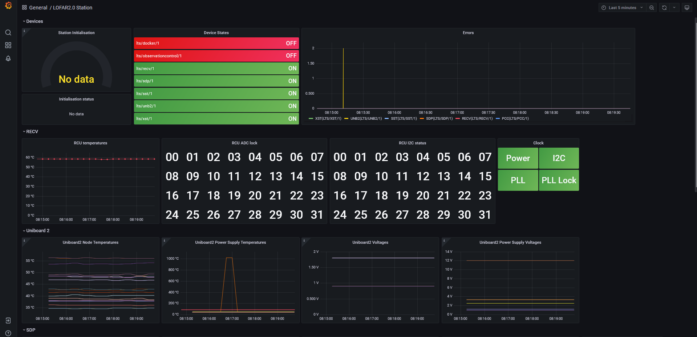Open the Grafana home logo
This screenshot has width=697, height=337.
(8, 5)
